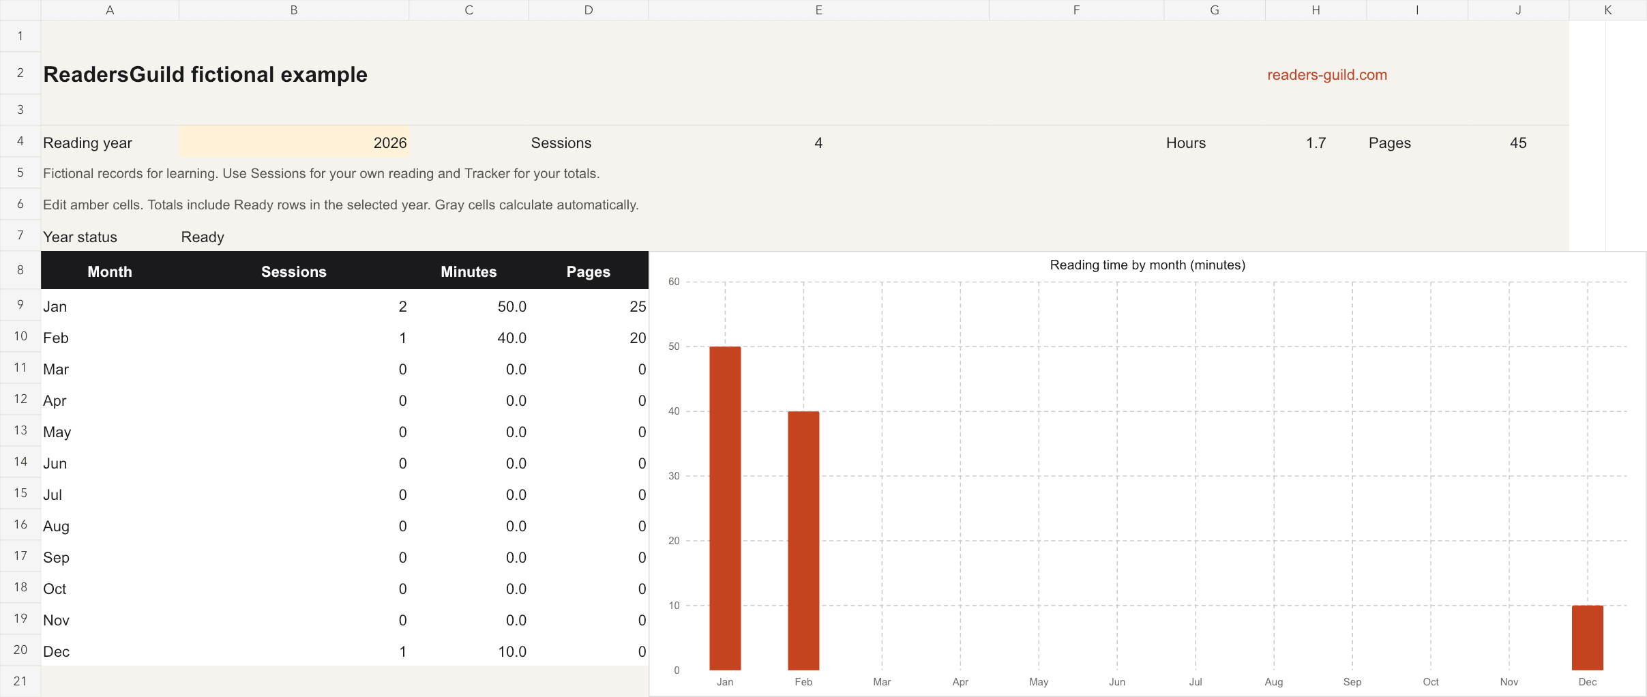Select the Minutes header cell

click(x=469, y=271)
